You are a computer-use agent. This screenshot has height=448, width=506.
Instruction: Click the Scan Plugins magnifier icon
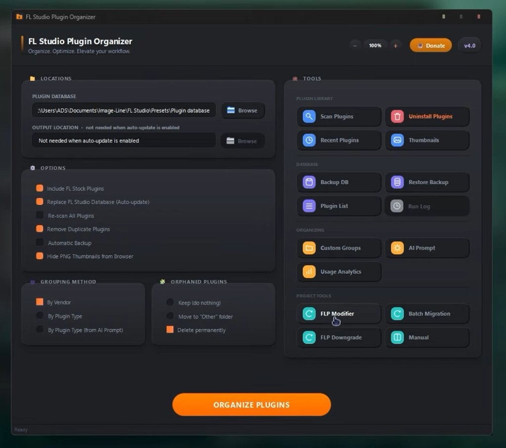click(x=309, y=117)
